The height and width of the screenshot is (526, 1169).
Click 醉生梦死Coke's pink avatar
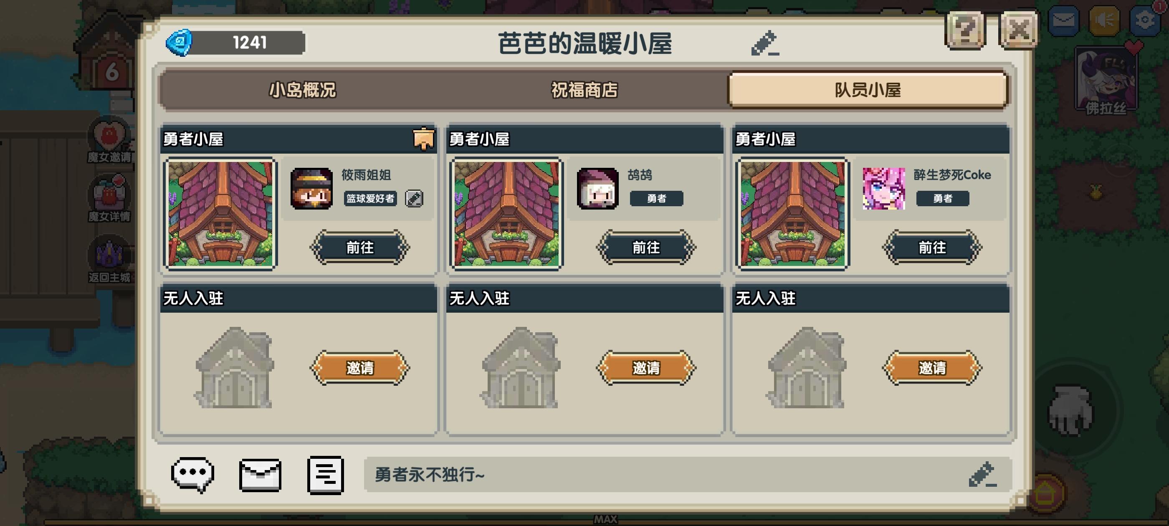coord(883,188)
